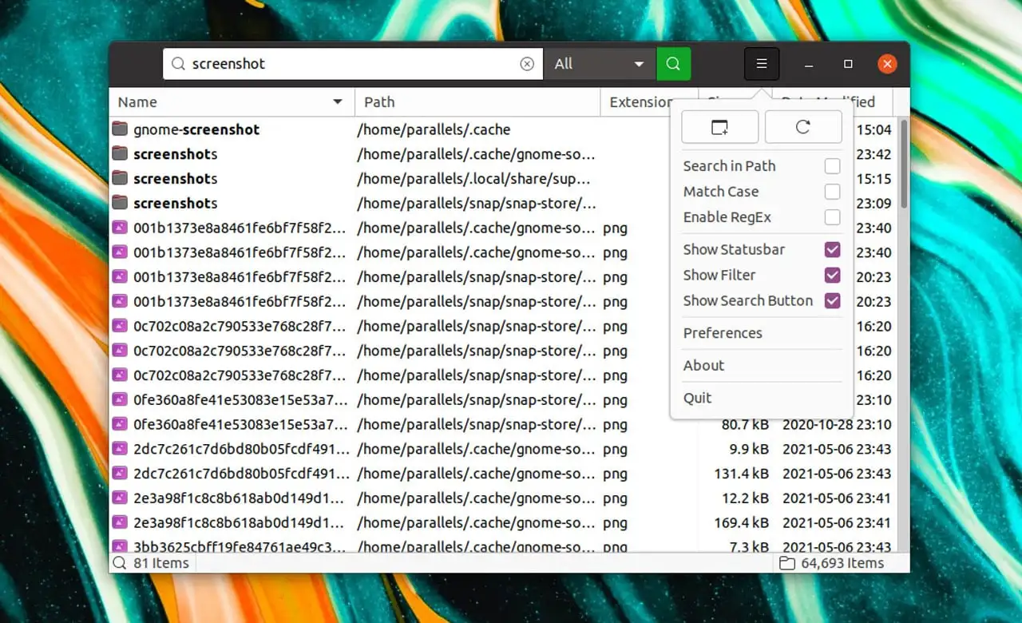Select the gnome-screenshot folder icon

coord(120,129)
